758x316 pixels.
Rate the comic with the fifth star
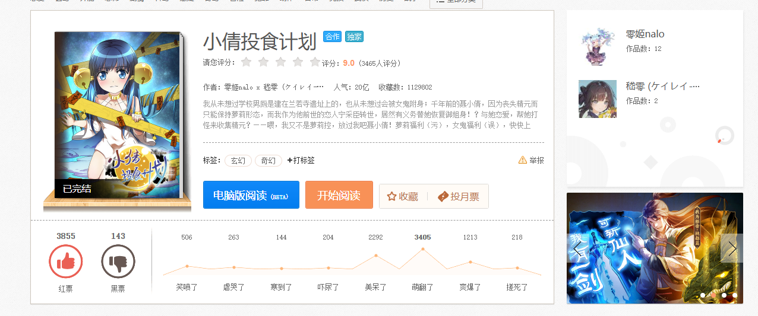pos(315,62)
